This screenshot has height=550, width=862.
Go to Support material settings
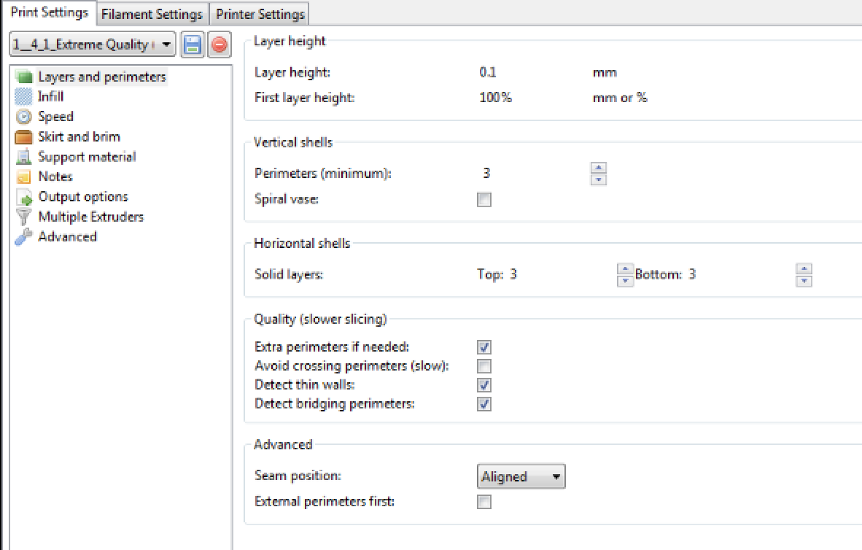click(x=87, y=157)
